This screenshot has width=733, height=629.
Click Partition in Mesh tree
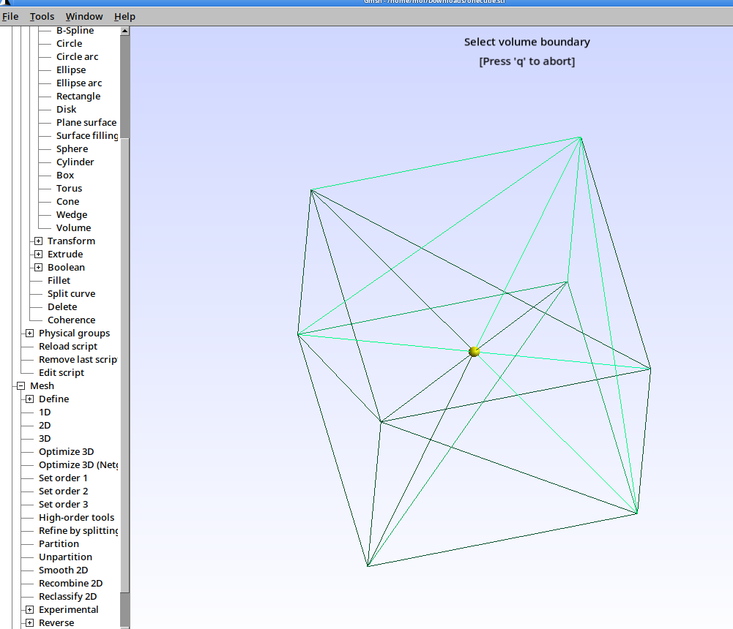[x=59, y=543]
